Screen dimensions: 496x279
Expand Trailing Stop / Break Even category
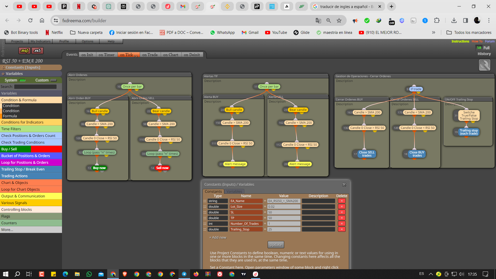(x=31, y=169)
